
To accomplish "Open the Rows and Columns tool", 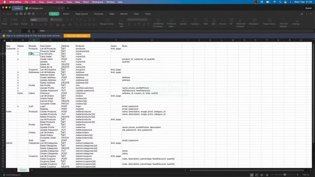I will [x=241, y=23].
